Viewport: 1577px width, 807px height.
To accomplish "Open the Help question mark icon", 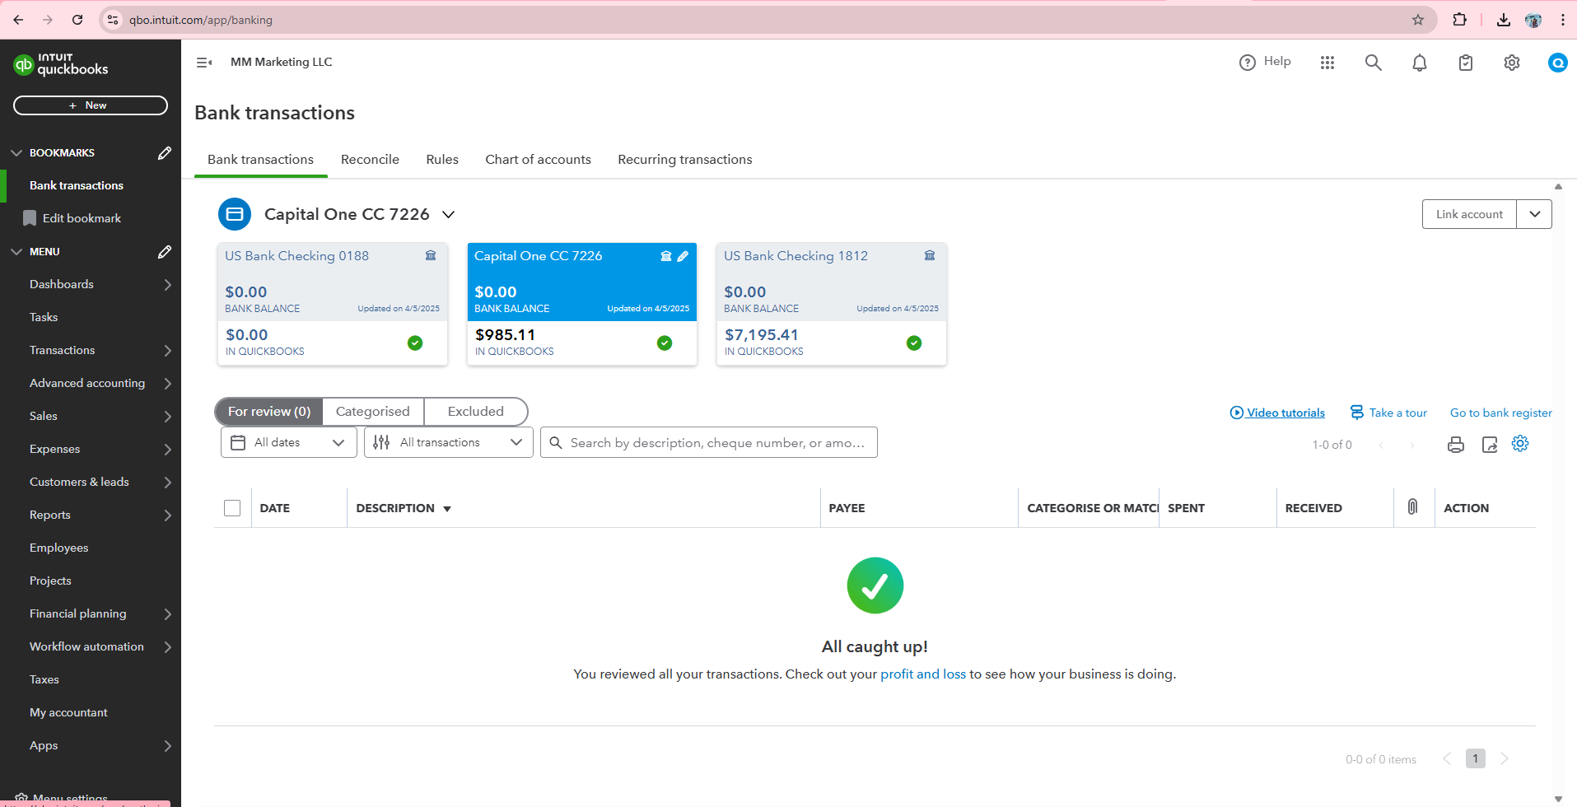I will pyautogui.click(x=1248, y=63).
